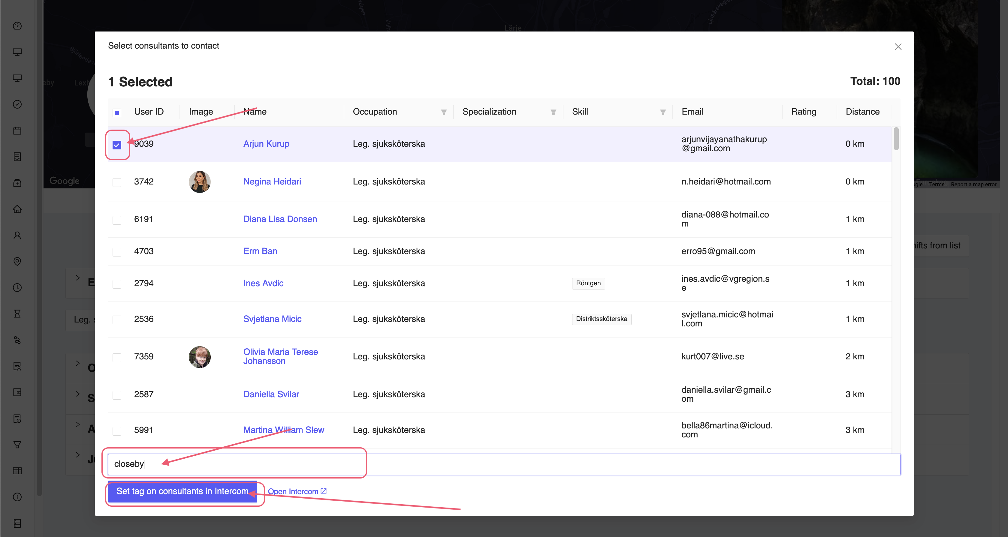Uncheck the Arjun Kurup row checkbox
Image resolution: width=1008 pixels, height=537 pixels.
click(x=116, y=145)
